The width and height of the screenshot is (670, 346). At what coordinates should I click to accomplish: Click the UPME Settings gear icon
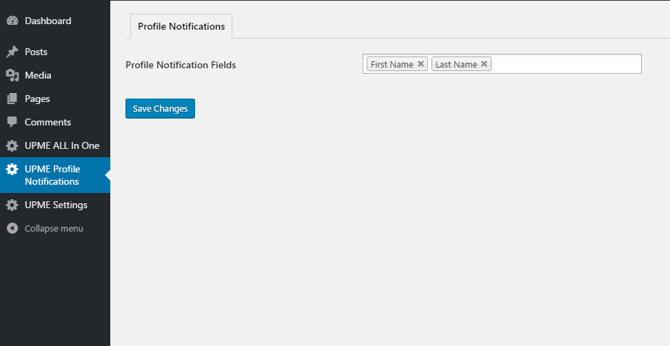tap(12, 205)
